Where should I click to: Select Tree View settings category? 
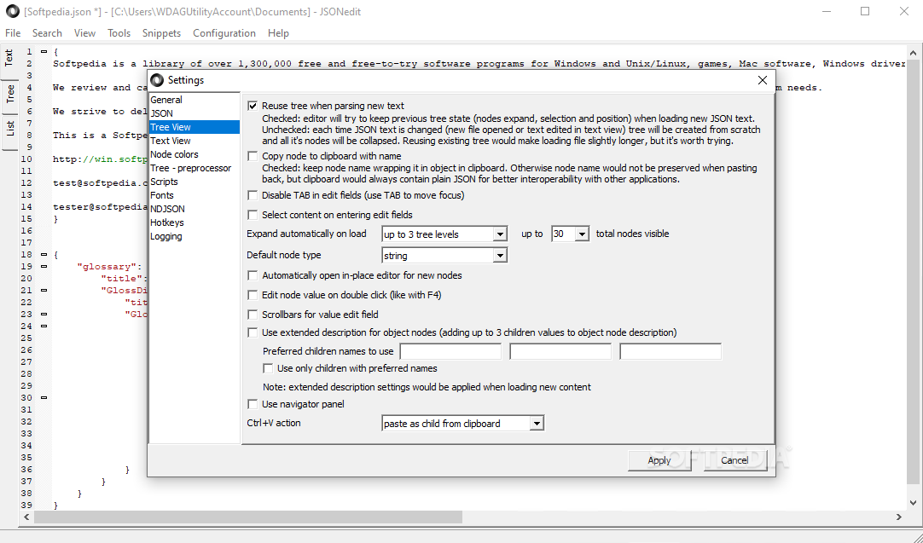tap(194, 127)
